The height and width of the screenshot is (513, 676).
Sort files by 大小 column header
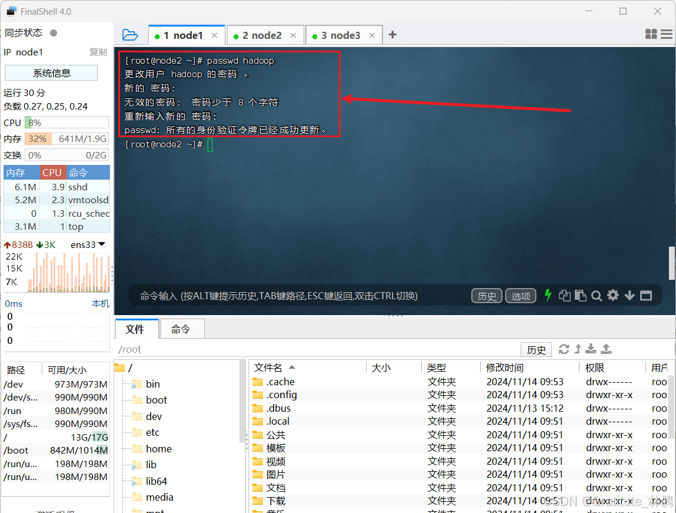coord(393,368)
